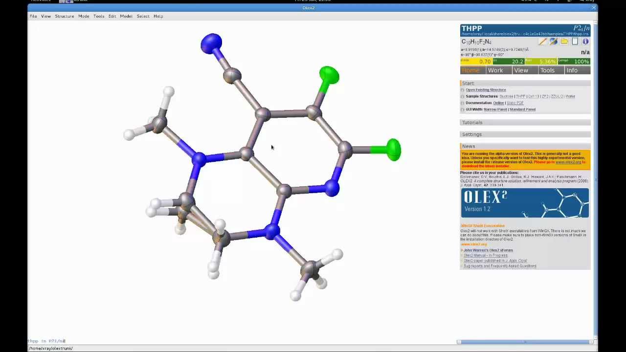
Task: Load the THPP sample structure
Action: 520,96
